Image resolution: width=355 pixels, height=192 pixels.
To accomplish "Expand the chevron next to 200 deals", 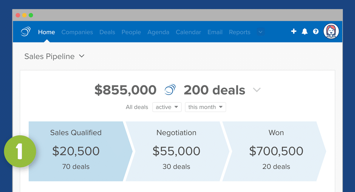I will click(257, 90).
